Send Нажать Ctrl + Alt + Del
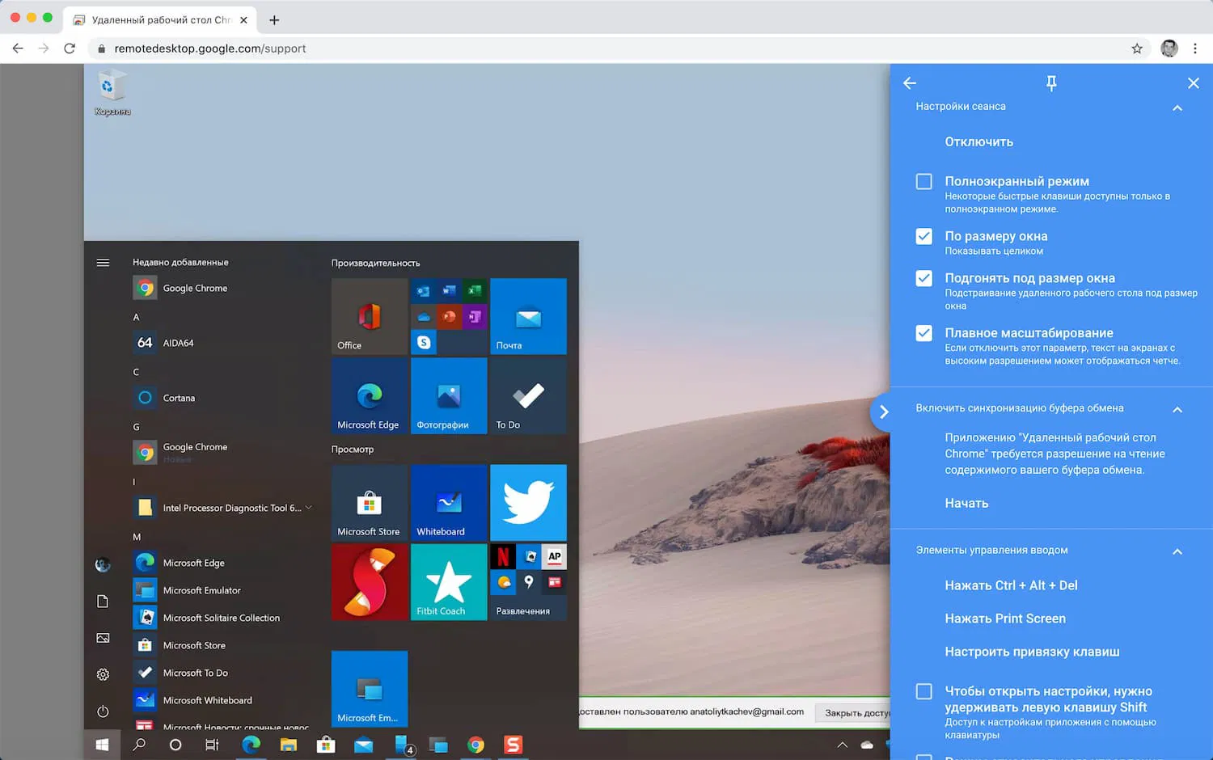Image resolution: width=1213 pixels, height=760 pixels. click(x=1011, y=585)
